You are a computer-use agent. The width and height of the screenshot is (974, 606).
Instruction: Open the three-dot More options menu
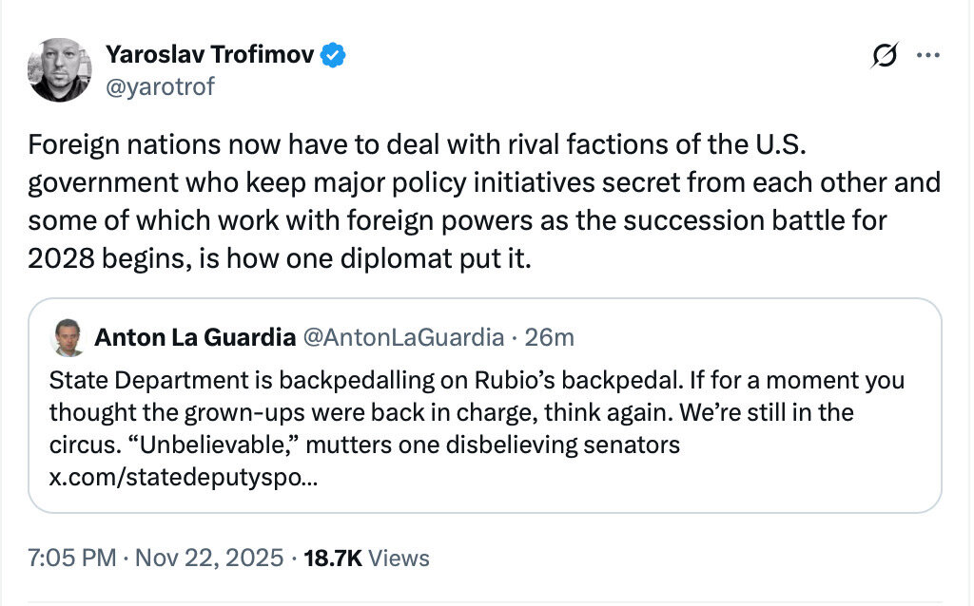click(x=927, y=56)
